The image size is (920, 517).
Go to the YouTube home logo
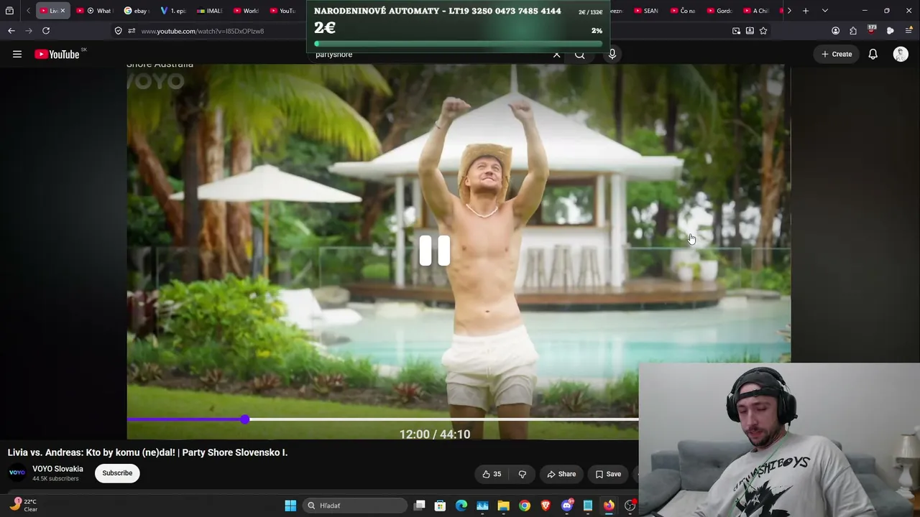pos(57,55)
